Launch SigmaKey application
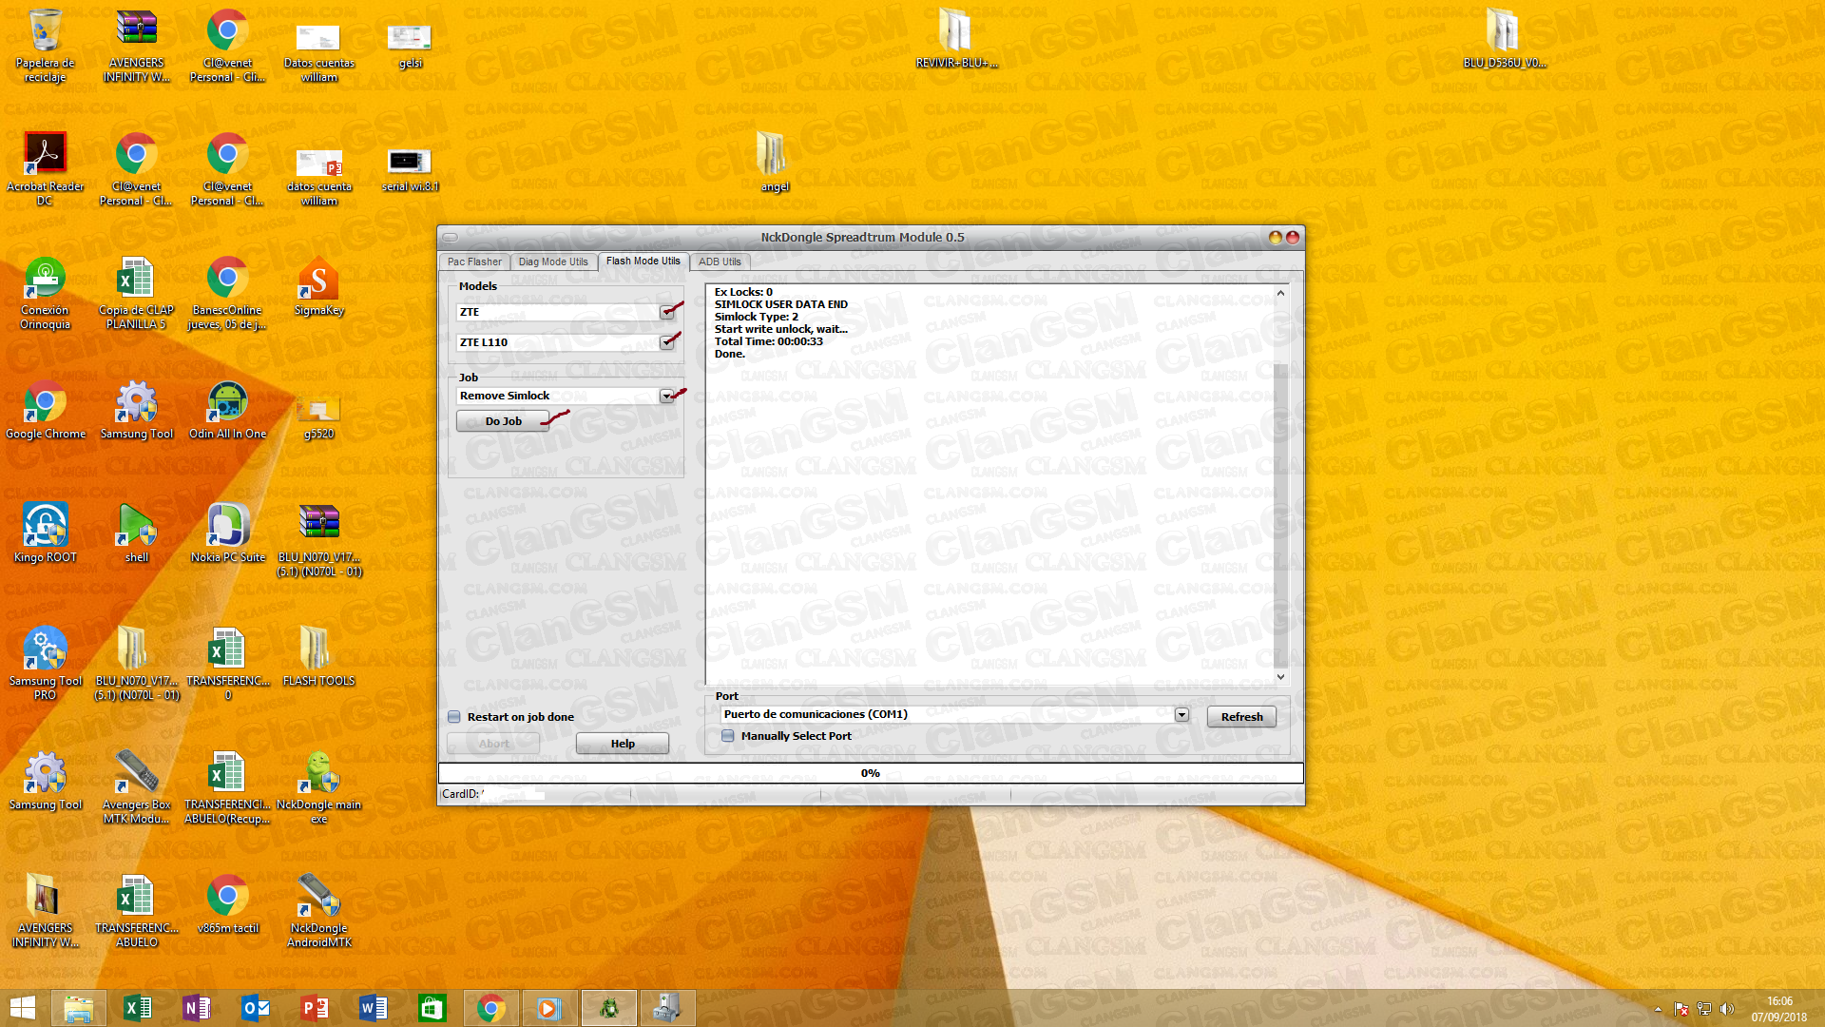This screenshot has width=1825, height=1027. coord(318,287)
